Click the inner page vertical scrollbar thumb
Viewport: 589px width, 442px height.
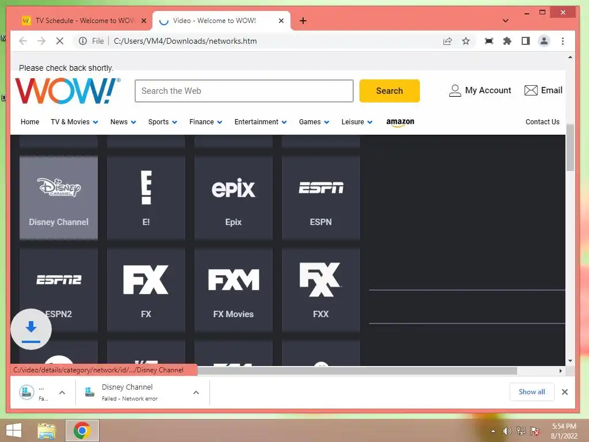click(570, 147)
